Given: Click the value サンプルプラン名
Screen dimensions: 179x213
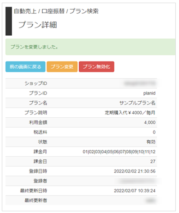Looking at the screenshot, I should 137,103.
